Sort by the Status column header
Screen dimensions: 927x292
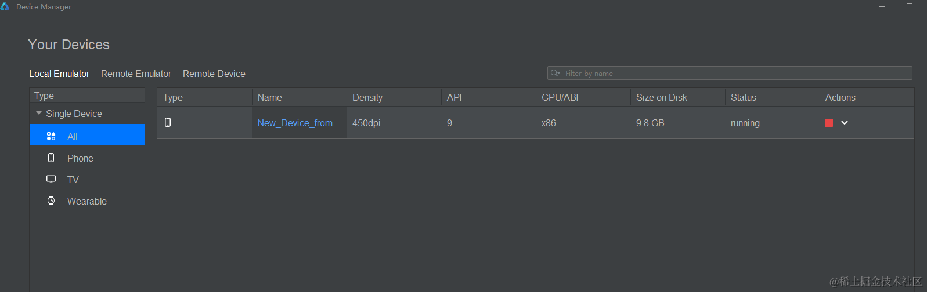pos(773,97)
